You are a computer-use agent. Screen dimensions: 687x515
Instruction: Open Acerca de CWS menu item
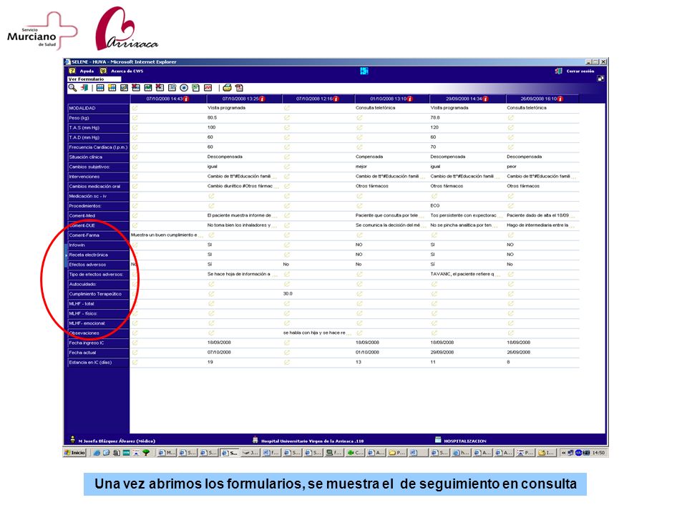pyautogui.click(x=127, y=71)
